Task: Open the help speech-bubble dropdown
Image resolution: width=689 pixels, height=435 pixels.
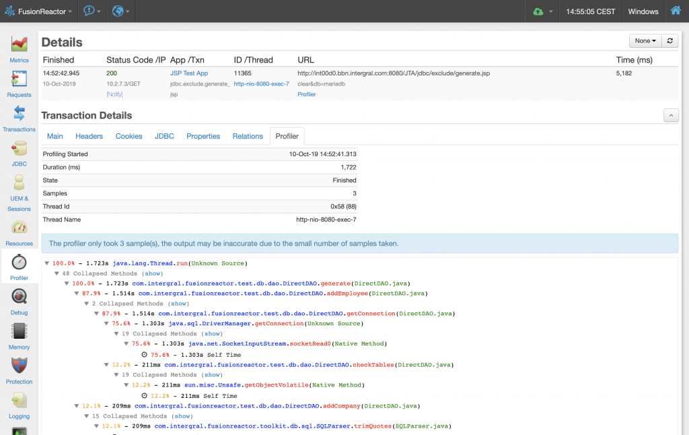Action: (x=92, y=11)
